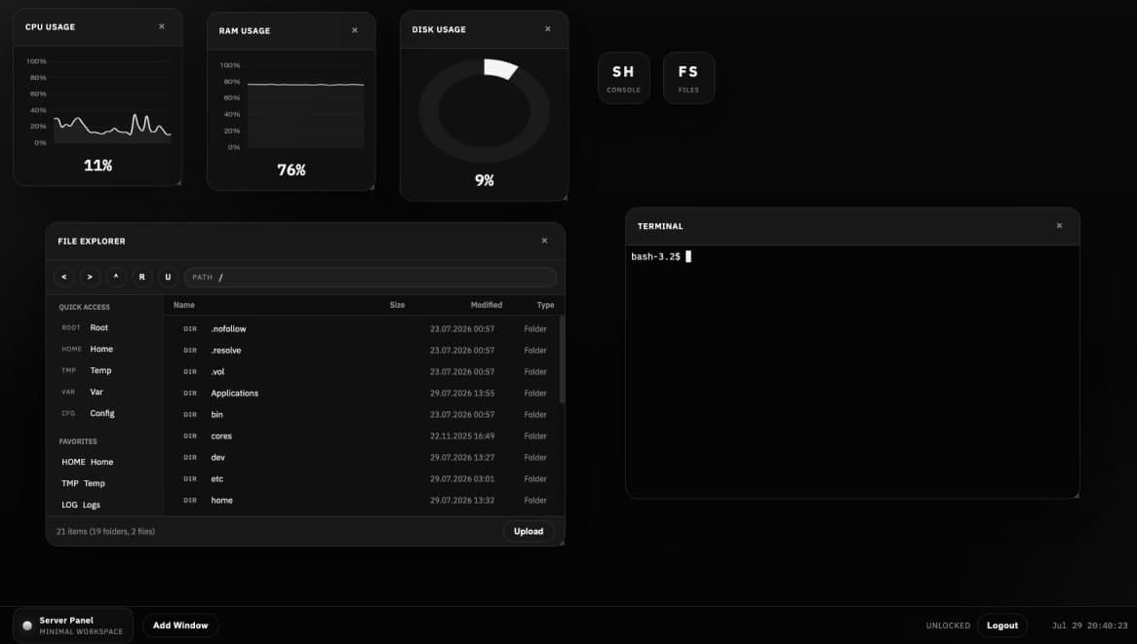
Task: Go up one directory level
Action: click(116, 278)
